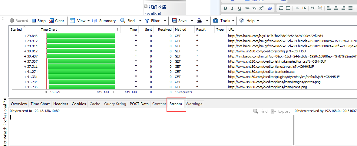Click the Find magnifier in the toolbar
Screen dimensions: 357x146
click(x=123, y=21)
